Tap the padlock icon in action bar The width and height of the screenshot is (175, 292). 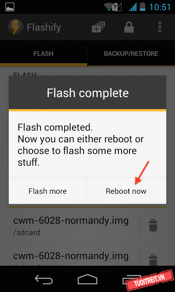(x=129, y=27)
